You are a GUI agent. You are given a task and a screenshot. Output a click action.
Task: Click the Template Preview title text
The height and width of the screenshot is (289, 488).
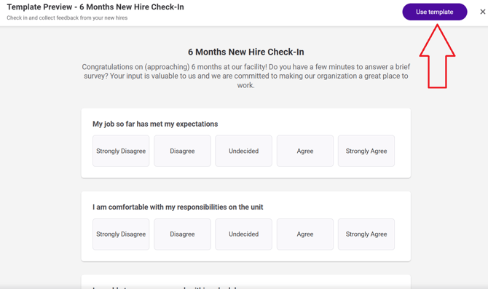(x=95, y=7)
